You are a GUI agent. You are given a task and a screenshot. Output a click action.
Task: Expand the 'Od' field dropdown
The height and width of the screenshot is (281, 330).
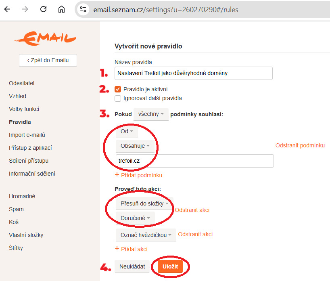tap(127, 131)
